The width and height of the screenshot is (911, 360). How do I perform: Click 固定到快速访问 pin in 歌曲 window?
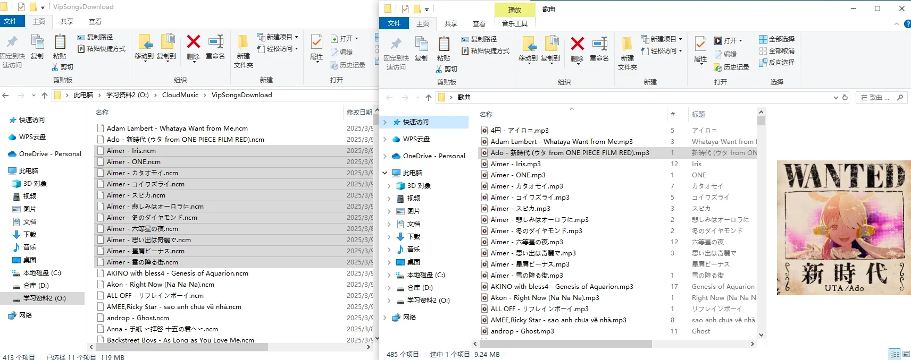[396, 44]
